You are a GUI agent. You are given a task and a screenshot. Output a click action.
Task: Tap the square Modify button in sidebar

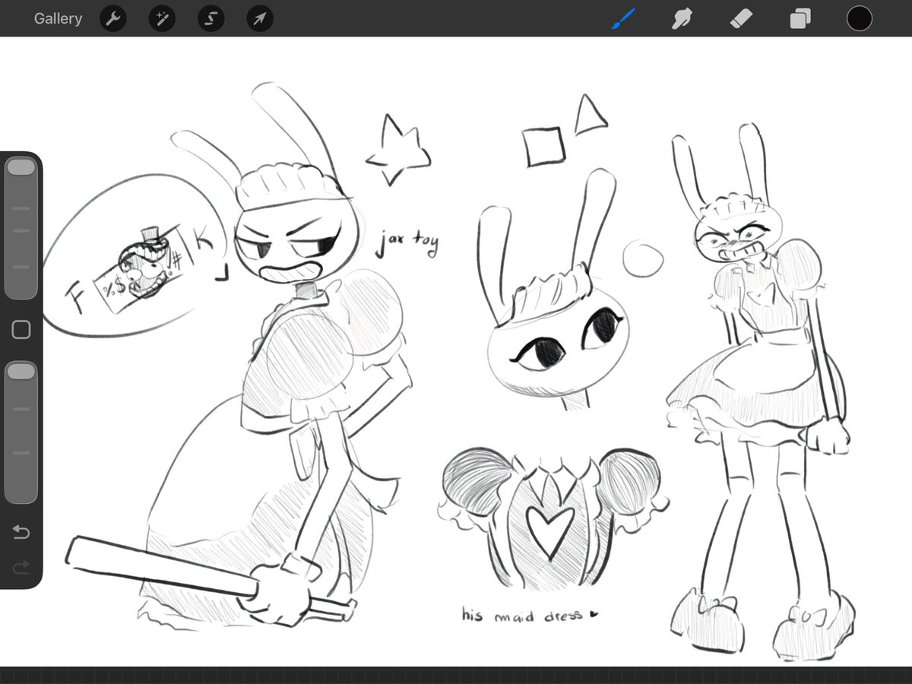[x=21, y=330]
